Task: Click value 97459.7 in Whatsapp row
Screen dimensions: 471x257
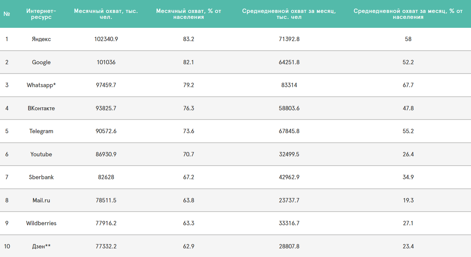Action: pos(106,85)
